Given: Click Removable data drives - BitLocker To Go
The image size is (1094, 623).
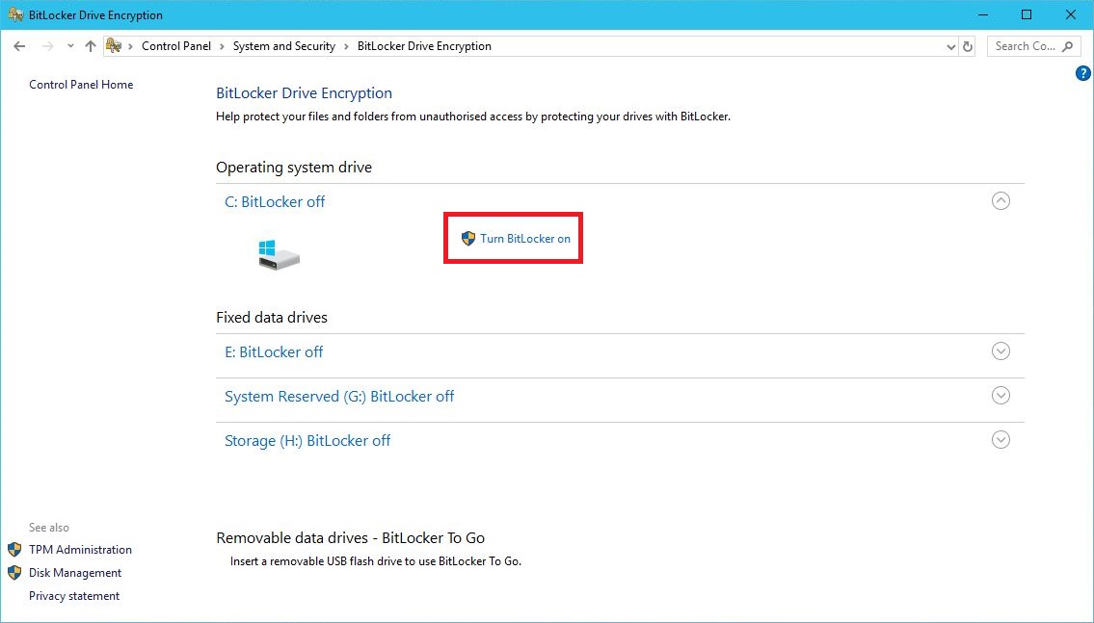Looking at the screenshot, I should pyautogui.click(x=350, y=538).
